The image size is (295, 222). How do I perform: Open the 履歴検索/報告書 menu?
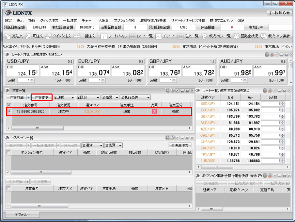[x=153, y=20]
